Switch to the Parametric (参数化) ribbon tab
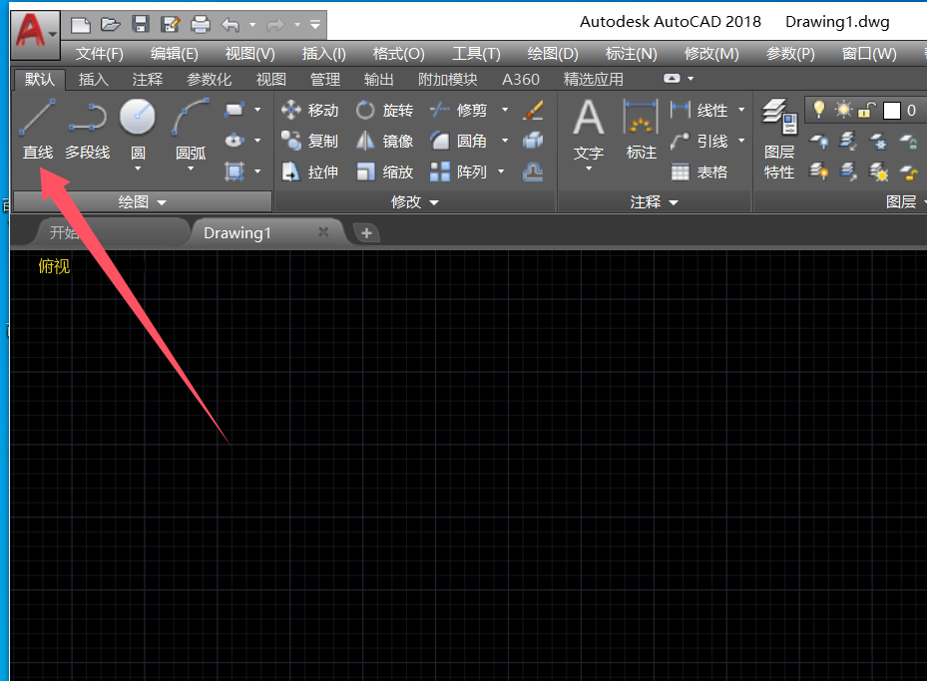Screen dimensions: 927x681 [209, 79]
